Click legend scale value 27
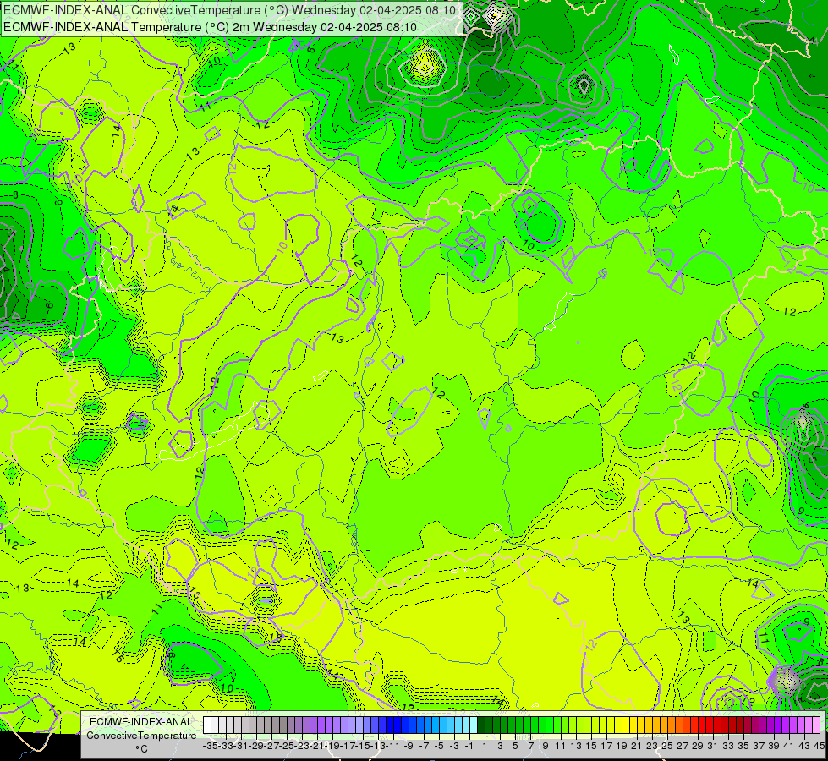 tap(683, 746)
